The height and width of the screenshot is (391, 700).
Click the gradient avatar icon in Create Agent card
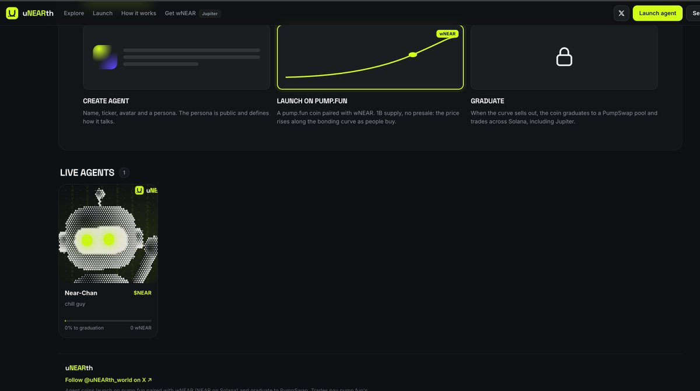pyautogui.click(x=105, y=57)
